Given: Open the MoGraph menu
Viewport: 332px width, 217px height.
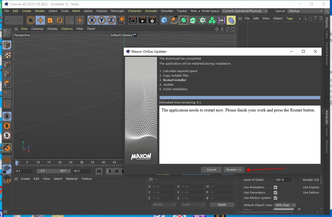Looking at the screenshot, I should 117,11.
